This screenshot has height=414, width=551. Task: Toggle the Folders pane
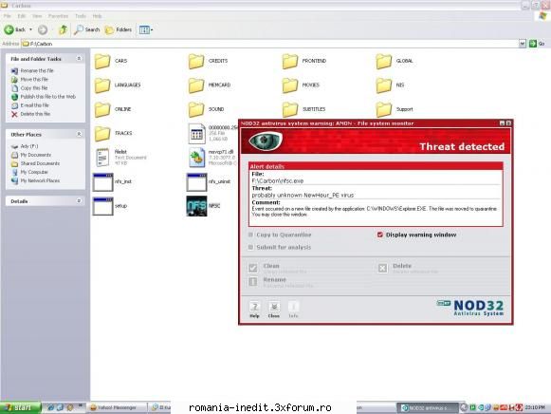[119, 29]
